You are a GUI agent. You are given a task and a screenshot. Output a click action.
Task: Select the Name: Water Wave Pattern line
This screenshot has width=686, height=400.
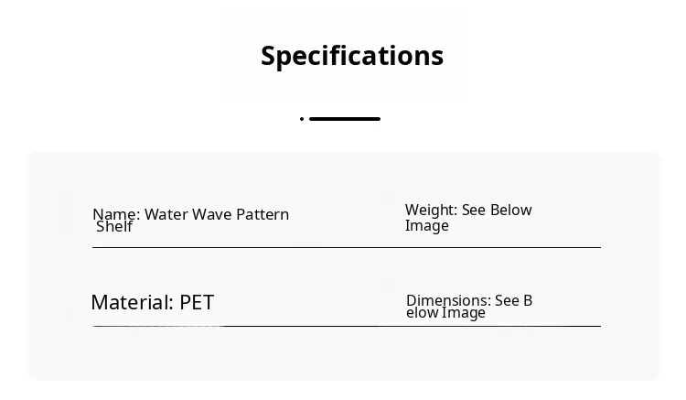pos(190,214)
